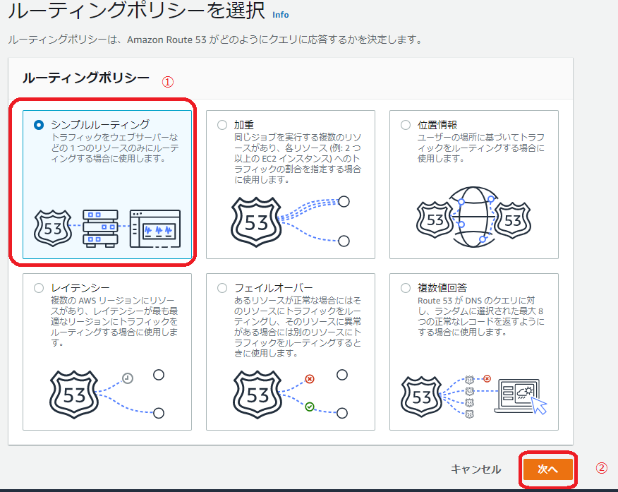Select the 加重 routing radio button
Image resolution: width=618 pixels, height=492 pixels.
point(222,125)
